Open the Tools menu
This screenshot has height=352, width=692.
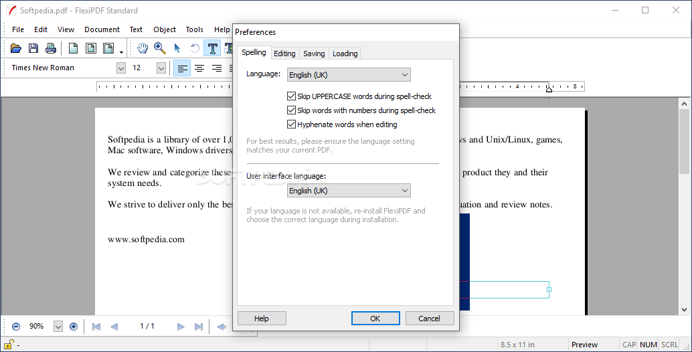pos(194,29)
